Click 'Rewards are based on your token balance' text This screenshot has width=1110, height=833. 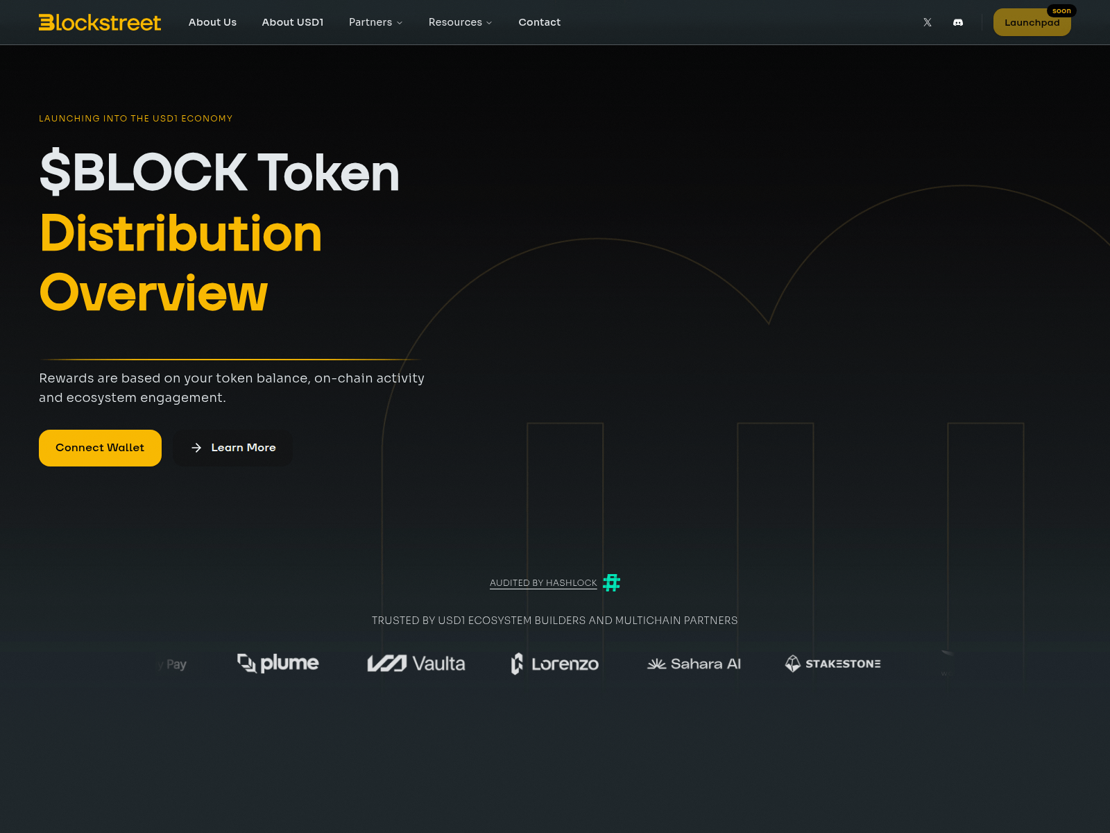(173, 378)
